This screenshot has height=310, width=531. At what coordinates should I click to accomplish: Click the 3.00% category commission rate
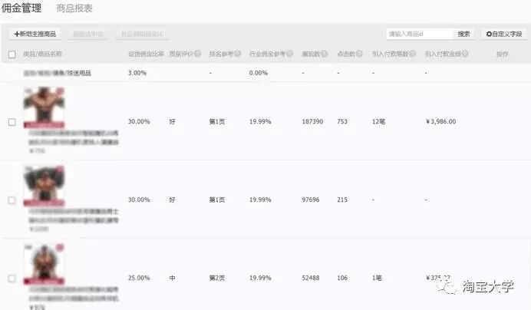coord(137,73)
